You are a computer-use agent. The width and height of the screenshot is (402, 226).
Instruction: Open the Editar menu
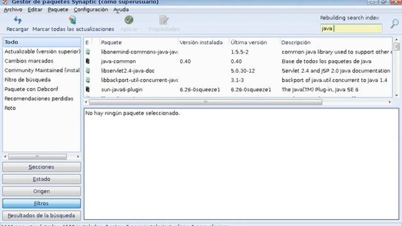35,10
